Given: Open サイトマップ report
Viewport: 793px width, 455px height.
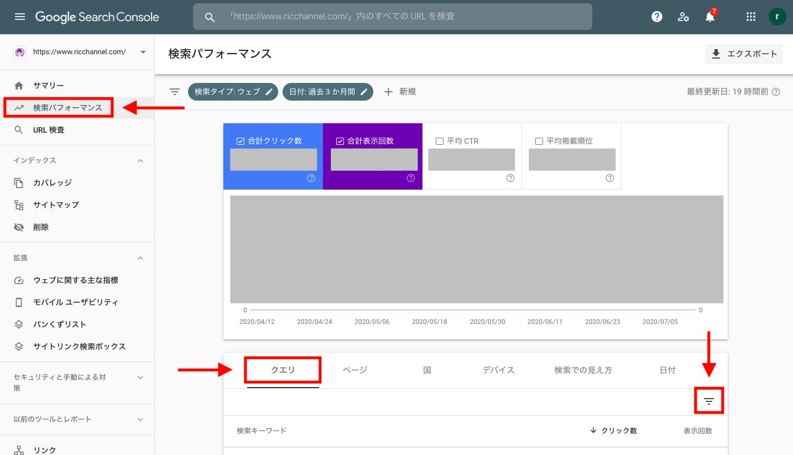Looking at the screenshot, I should pos(77,205).
